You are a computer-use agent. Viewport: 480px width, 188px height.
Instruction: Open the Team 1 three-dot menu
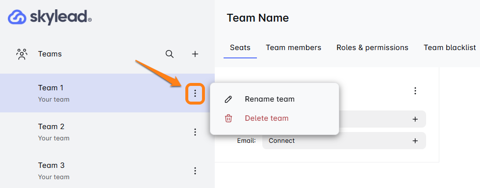click(x=195, y=94)
